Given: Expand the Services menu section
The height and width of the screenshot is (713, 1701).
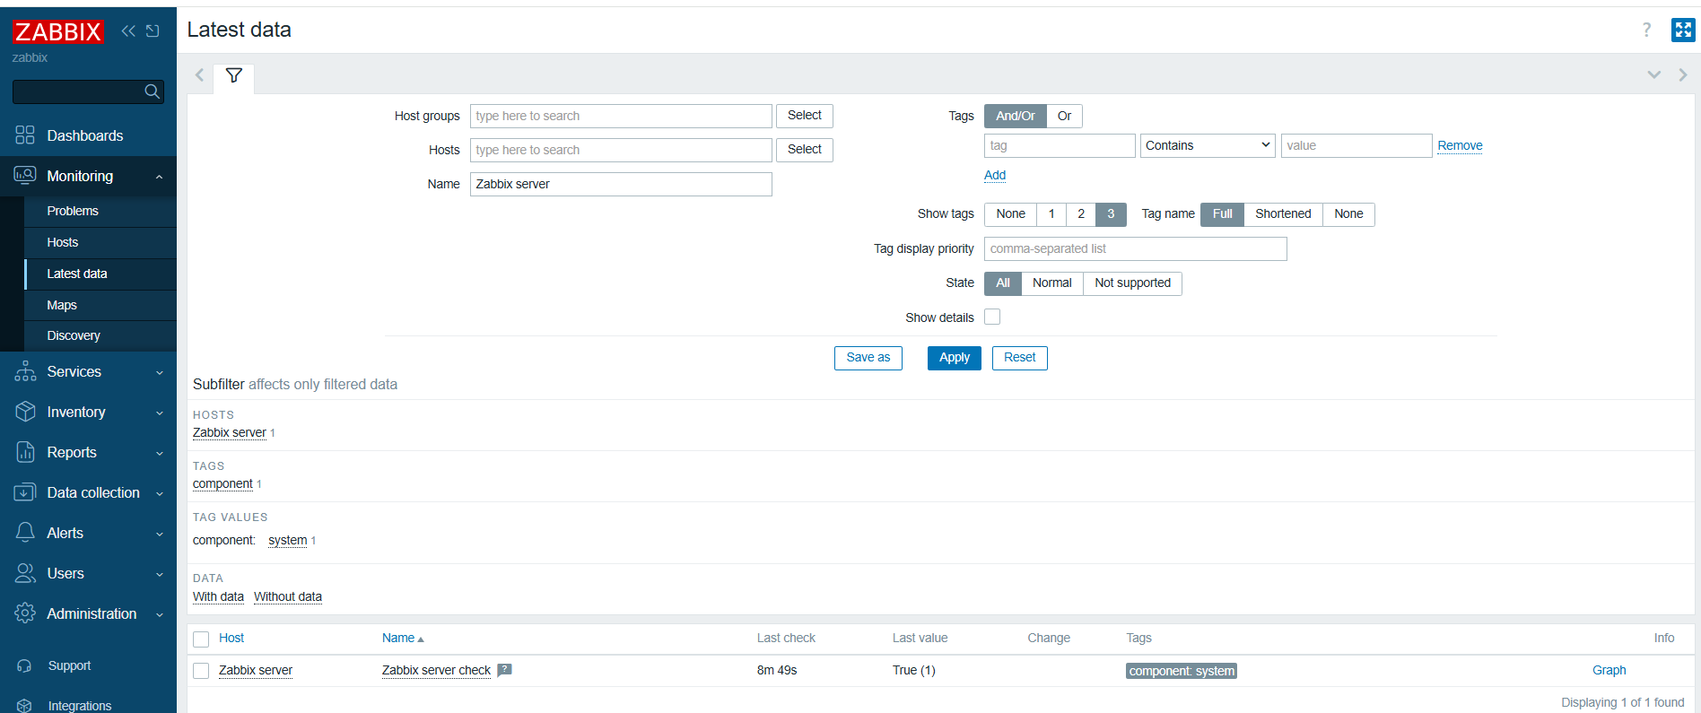Looking at the screenshot, I should pyautogui.click(x=159, y=372).
